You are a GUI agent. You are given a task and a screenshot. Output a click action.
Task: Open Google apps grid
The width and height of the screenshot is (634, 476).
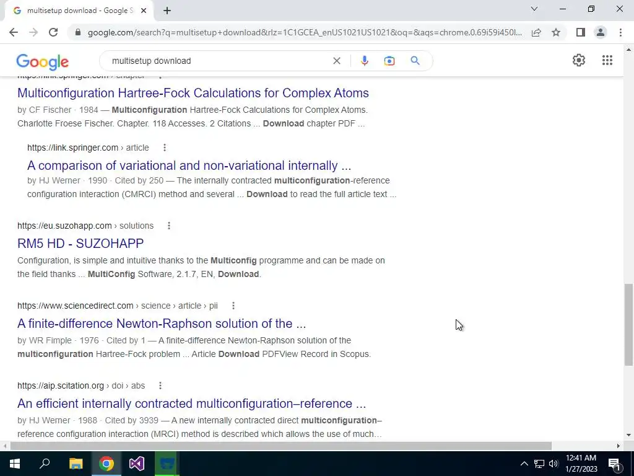tap(607, 60)
